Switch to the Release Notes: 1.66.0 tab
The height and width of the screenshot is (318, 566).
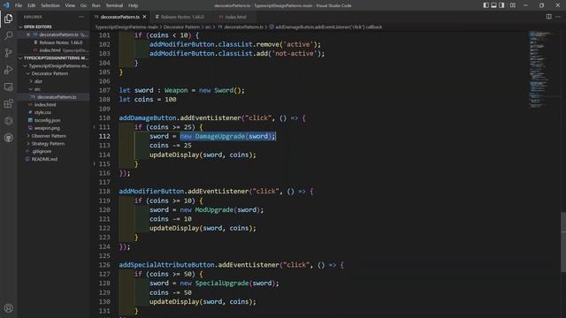pyautogui.click(x=182, y=17)
